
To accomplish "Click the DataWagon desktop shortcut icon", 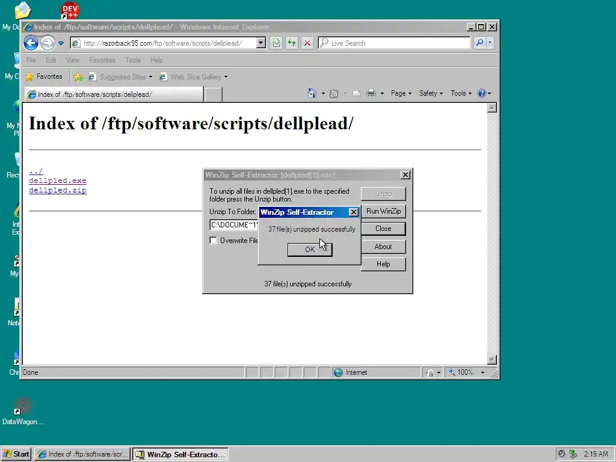I will tap(23, 405).
